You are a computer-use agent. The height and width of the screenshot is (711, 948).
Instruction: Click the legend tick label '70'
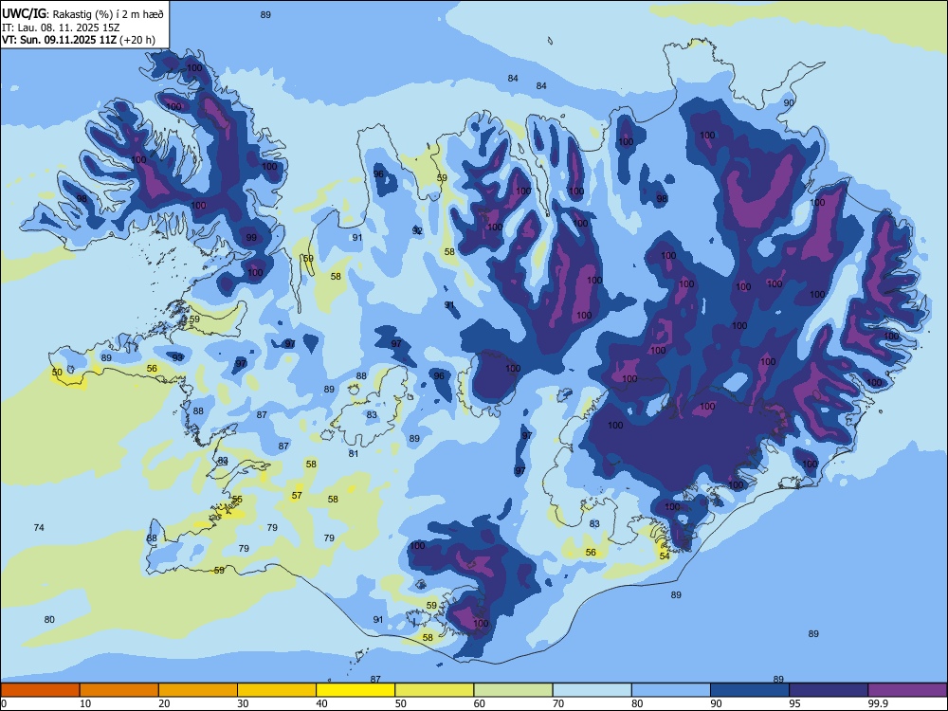click(x=558, y=703)
